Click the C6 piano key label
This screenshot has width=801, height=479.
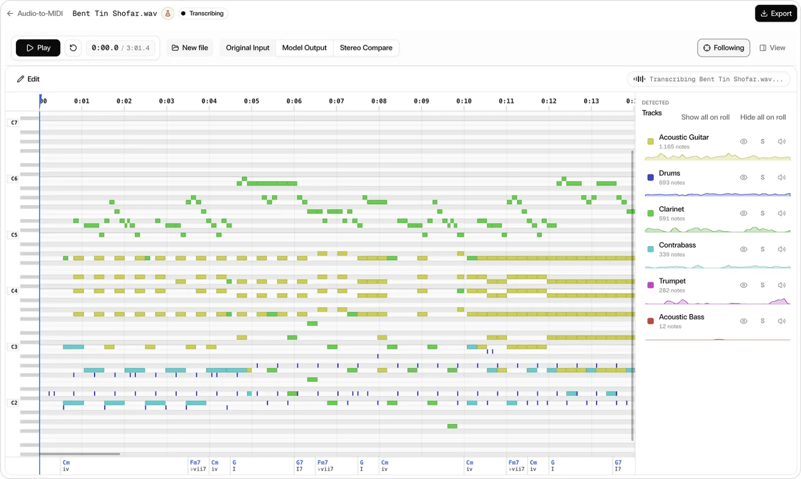[x=14, y=178]
